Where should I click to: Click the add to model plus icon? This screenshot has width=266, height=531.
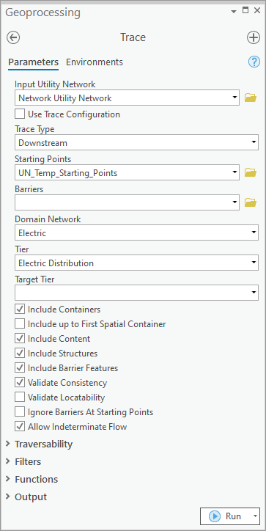253,37
